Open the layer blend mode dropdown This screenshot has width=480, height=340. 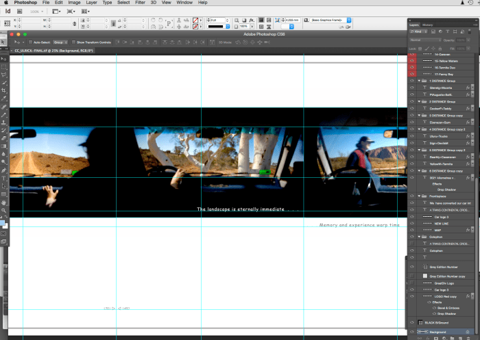[424, 40]
